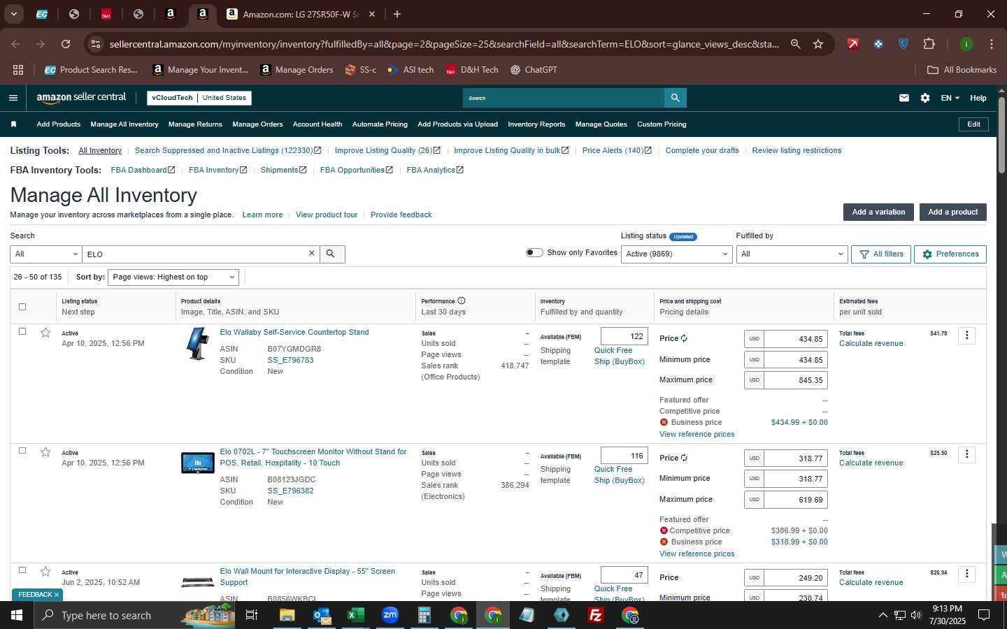
Task: Clear the ELO search term with the X
Action: 312,253
